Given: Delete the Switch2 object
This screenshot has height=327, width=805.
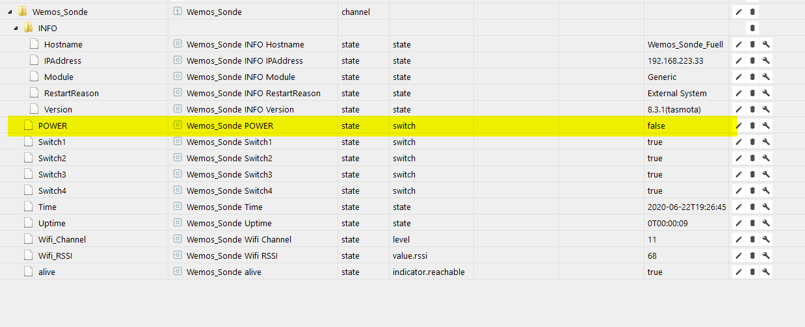Looking at the screenshot, I should point(752,158).
